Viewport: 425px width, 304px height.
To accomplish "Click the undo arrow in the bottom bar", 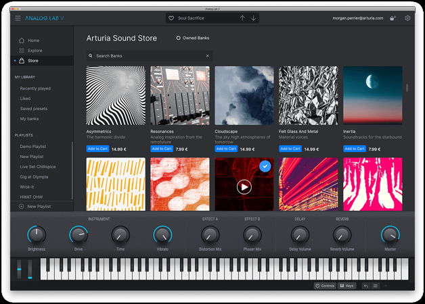I will click(x=365, y=286).
